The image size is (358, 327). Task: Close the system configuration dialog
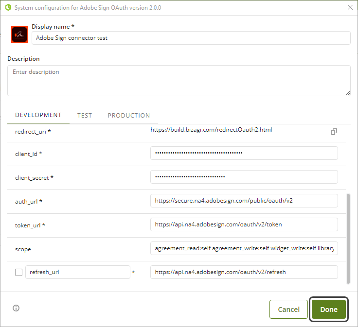point(350,7)
